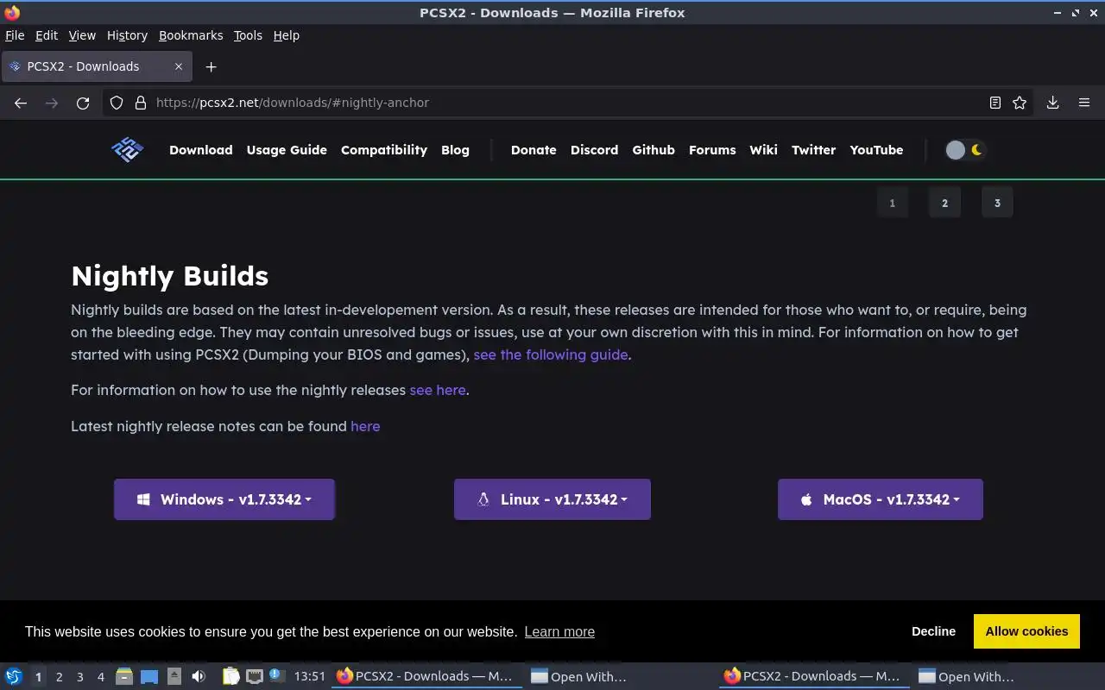Screen dimensions: 1105x690
Task: Go to pagination page 3
Action: point(997,203)
